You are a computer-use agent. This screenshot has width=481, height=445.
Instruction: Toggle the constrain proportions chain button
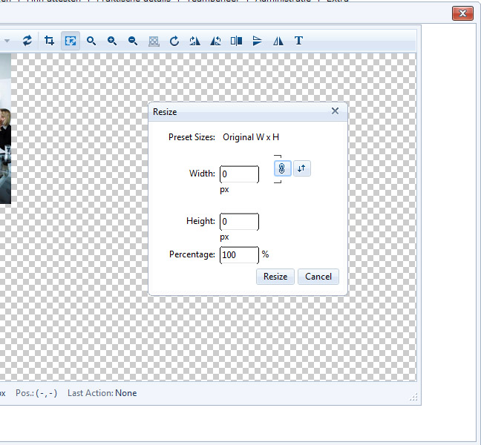click(282, 168)
